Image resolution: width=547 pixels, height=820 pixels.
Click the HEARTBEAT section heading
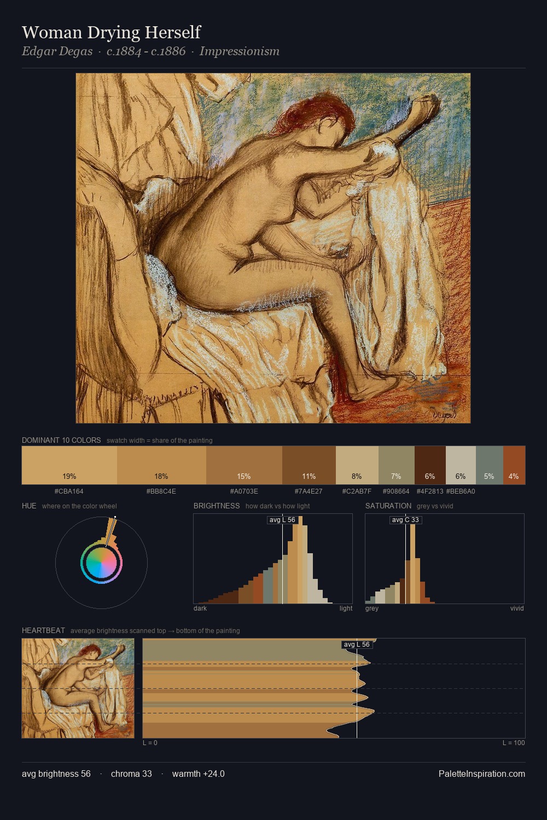click(x=43, y=630)
